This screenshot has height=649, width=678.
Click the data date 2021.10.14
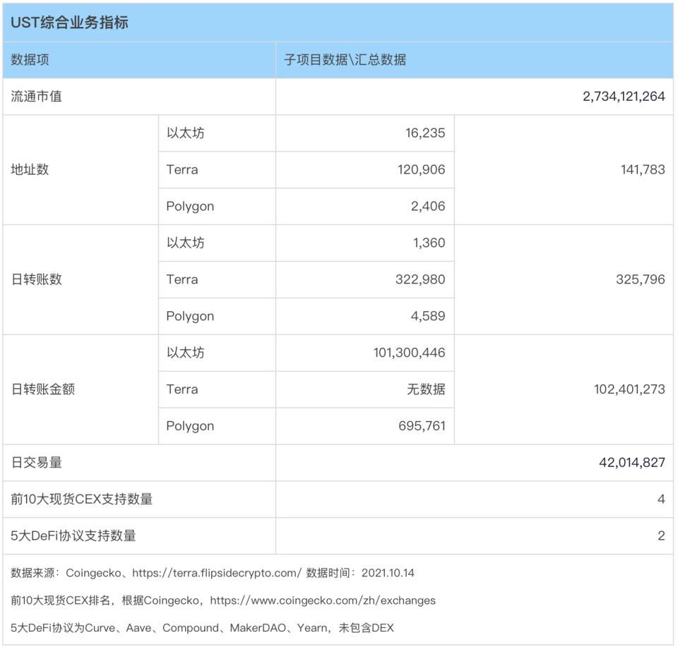(388, 573)
